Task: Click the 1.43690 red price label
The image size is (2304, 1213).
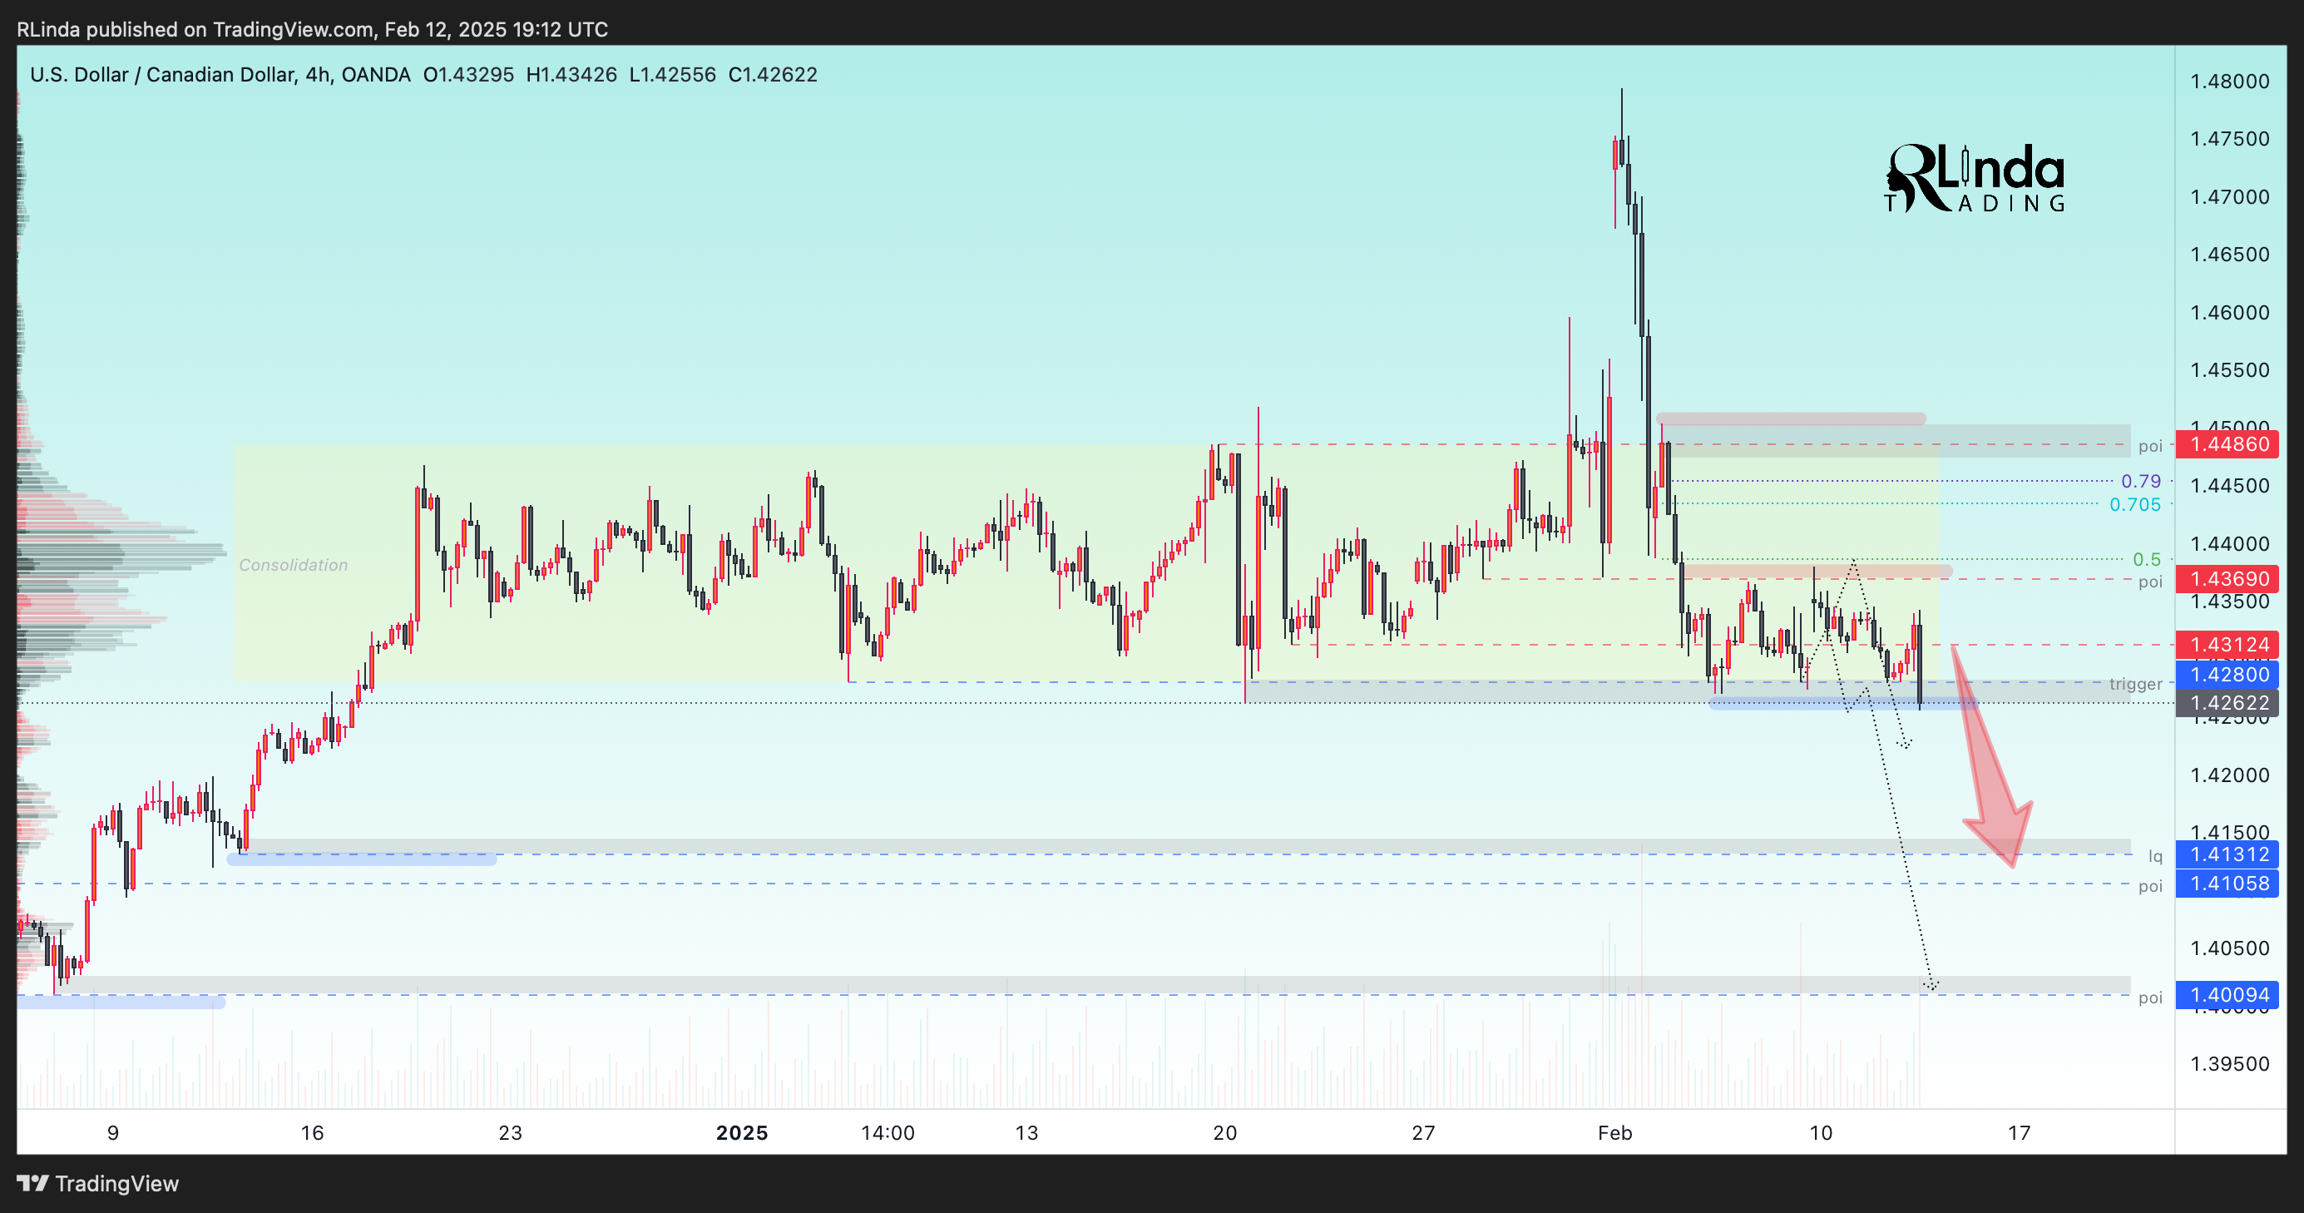Action: click(2228, 579)
